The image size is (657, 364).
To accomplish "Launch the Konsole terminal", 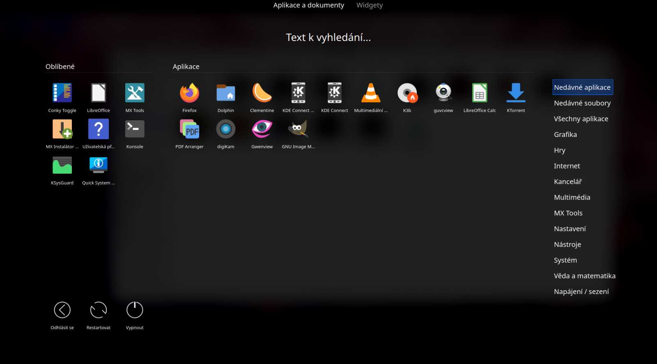I will click(135, 134).
